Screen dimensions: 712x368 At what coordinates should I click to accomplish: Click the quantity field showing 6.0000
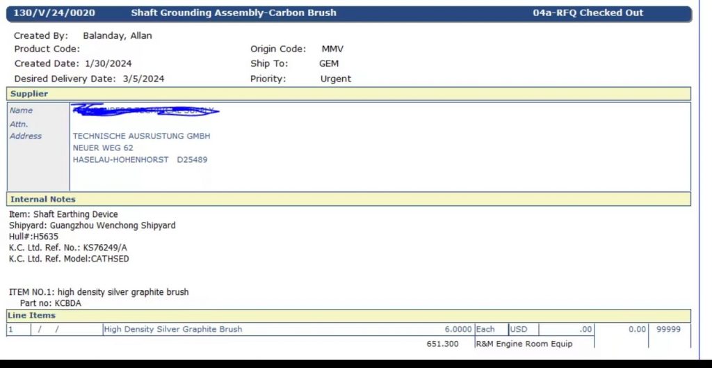pos(458,329)
